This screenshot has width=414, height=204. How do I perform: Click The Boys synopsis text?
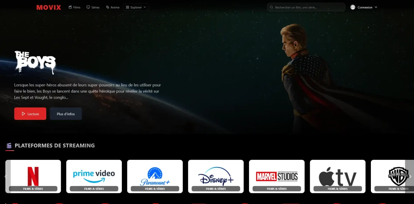(87, 91)
